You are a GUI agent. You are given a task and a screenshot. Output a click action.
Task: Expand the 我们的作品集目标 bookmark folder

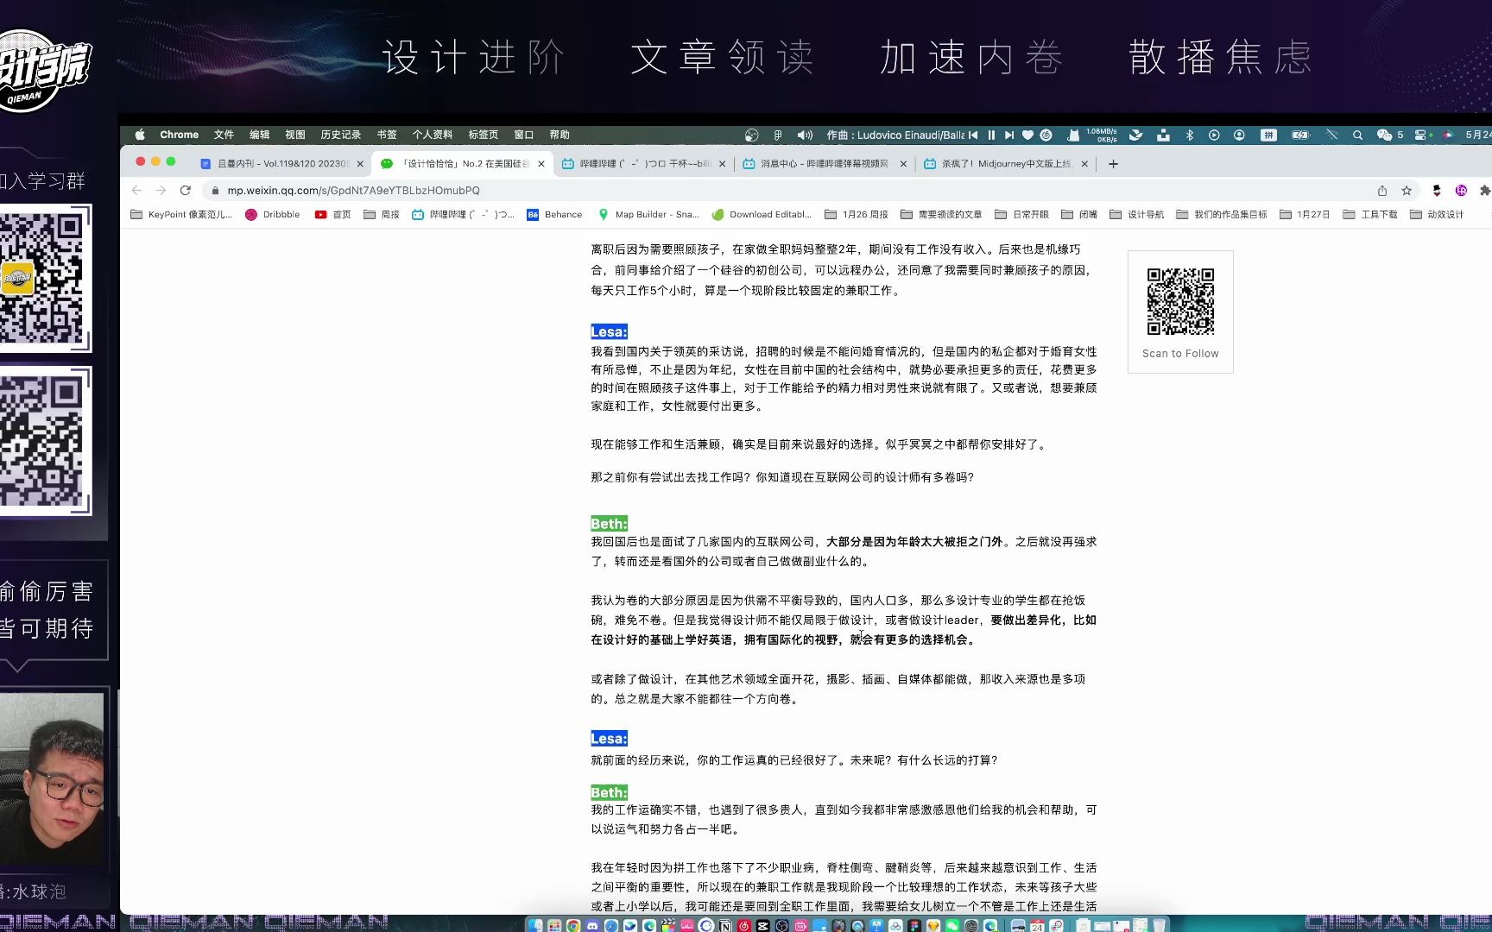(1221, 215)
